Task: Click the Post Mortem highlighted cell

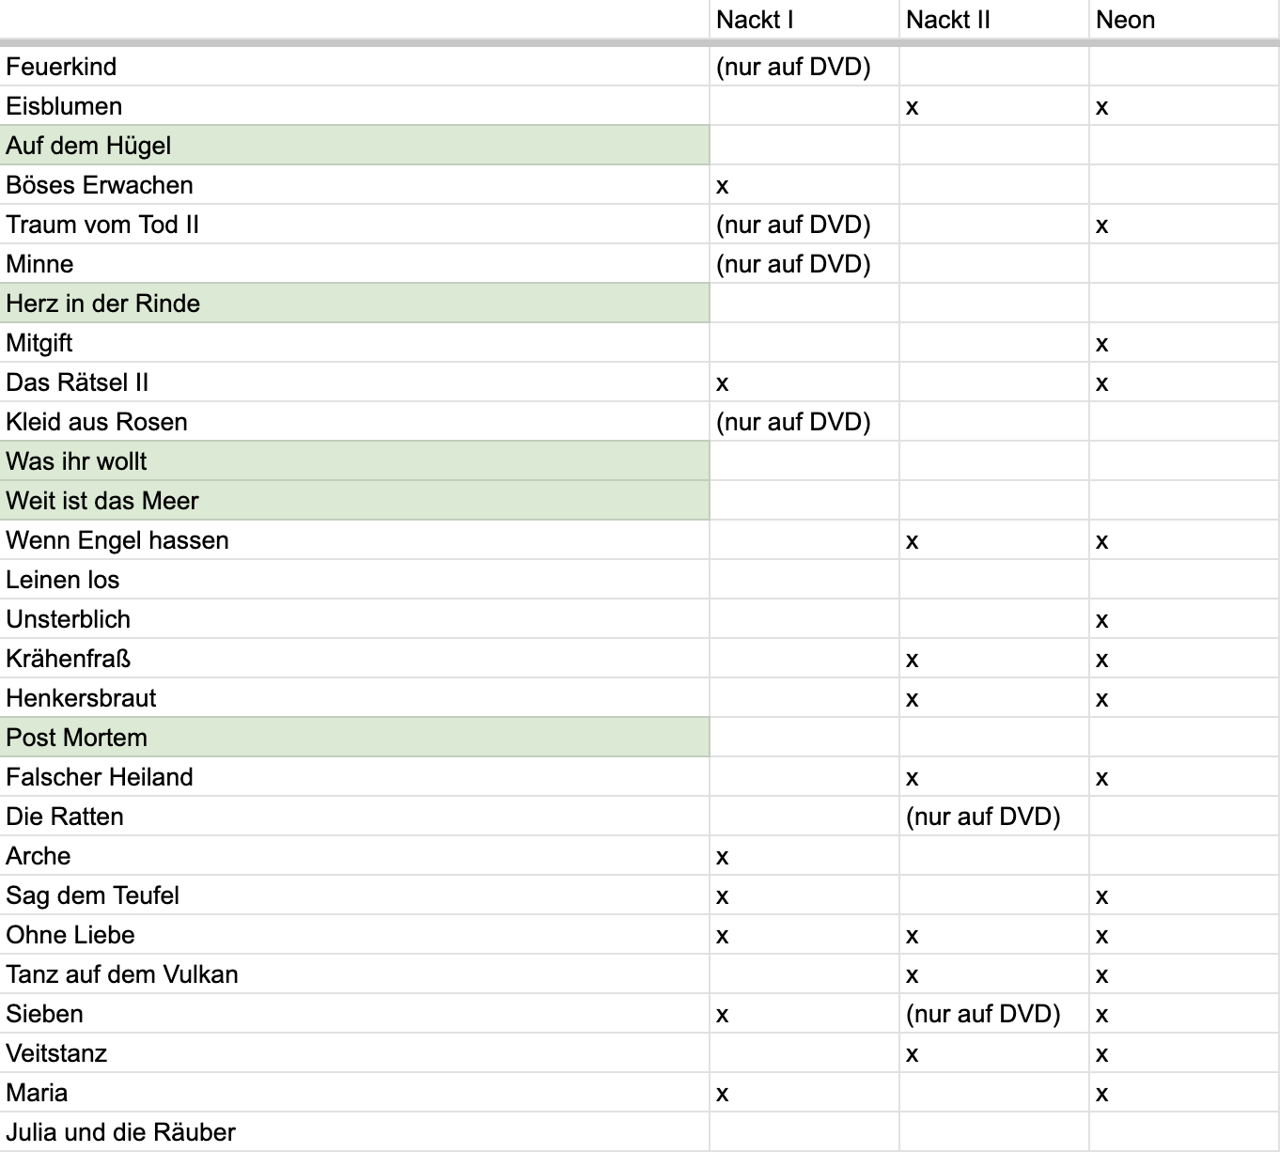Action: (354, 738)
